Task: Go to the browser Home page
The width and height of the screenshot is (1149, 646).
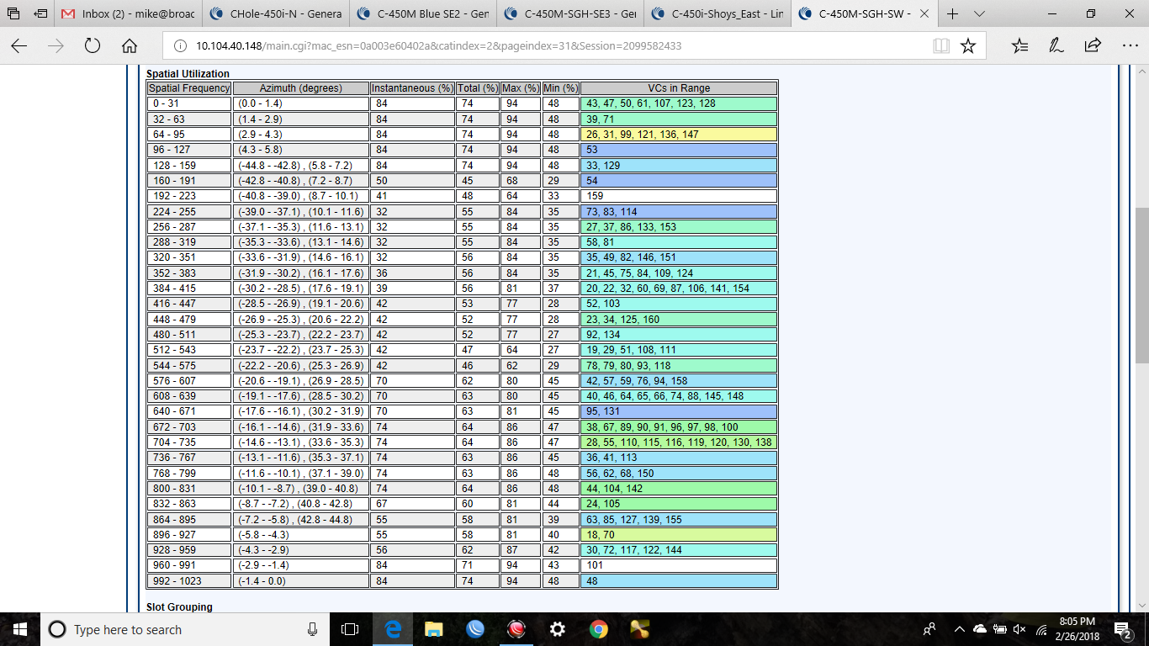Action: pyautogui.click(x=130, y=46)
